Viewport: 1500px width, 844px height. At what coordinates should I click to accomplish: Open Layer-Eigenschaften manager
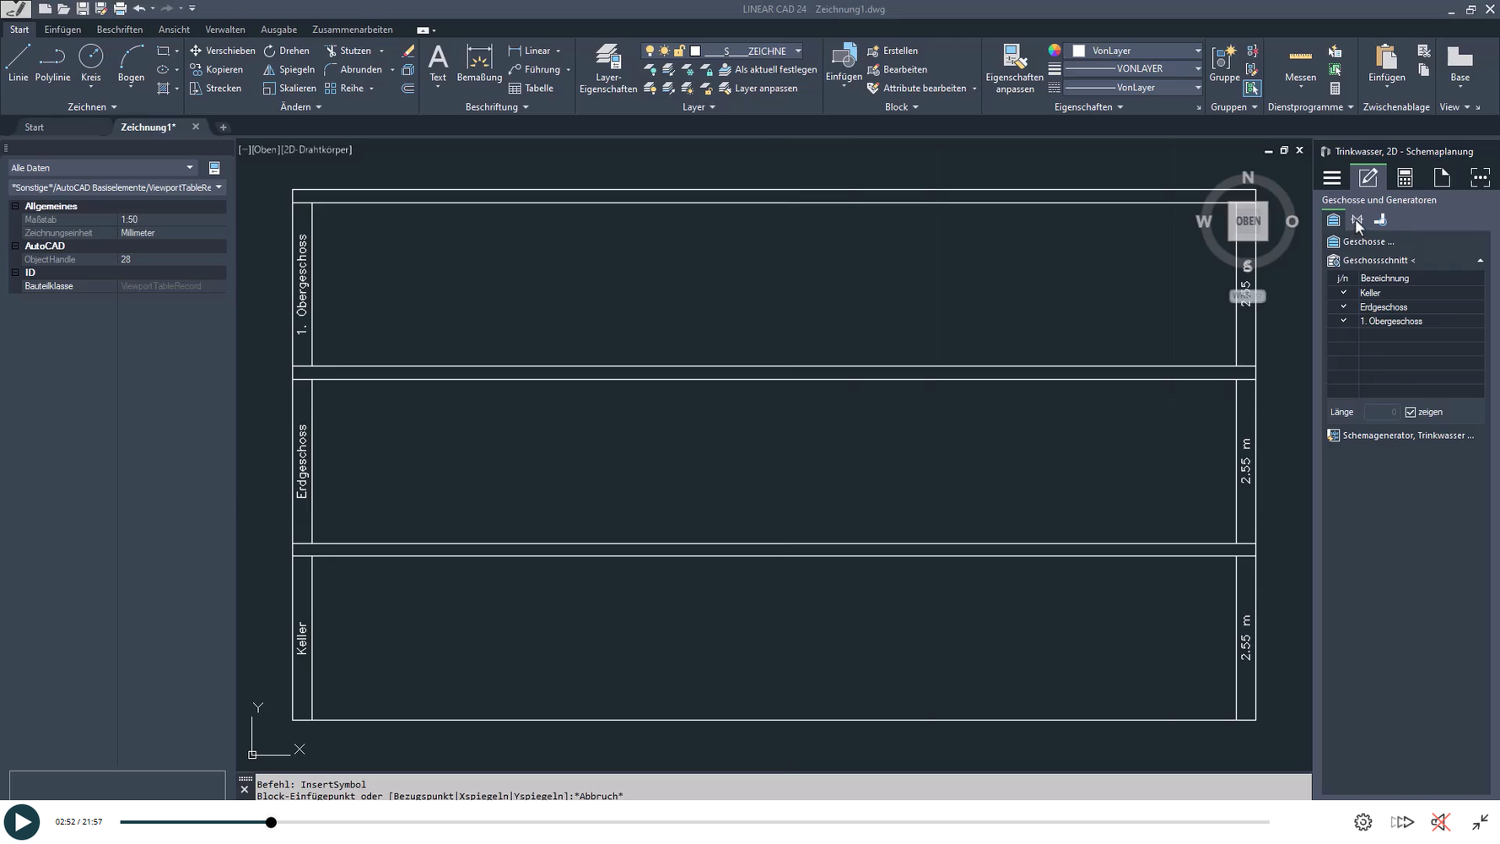tap(607, 68)
